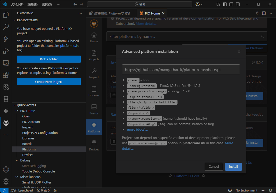Open the PlatformIO alien icon in activity bar
This screenshot has height=193, width=276.
[6, 123]
